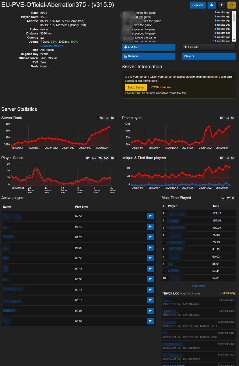Open the RCON Features link
Image resolution: width=239 pixels, height=366 pixels.
point(161,87)
